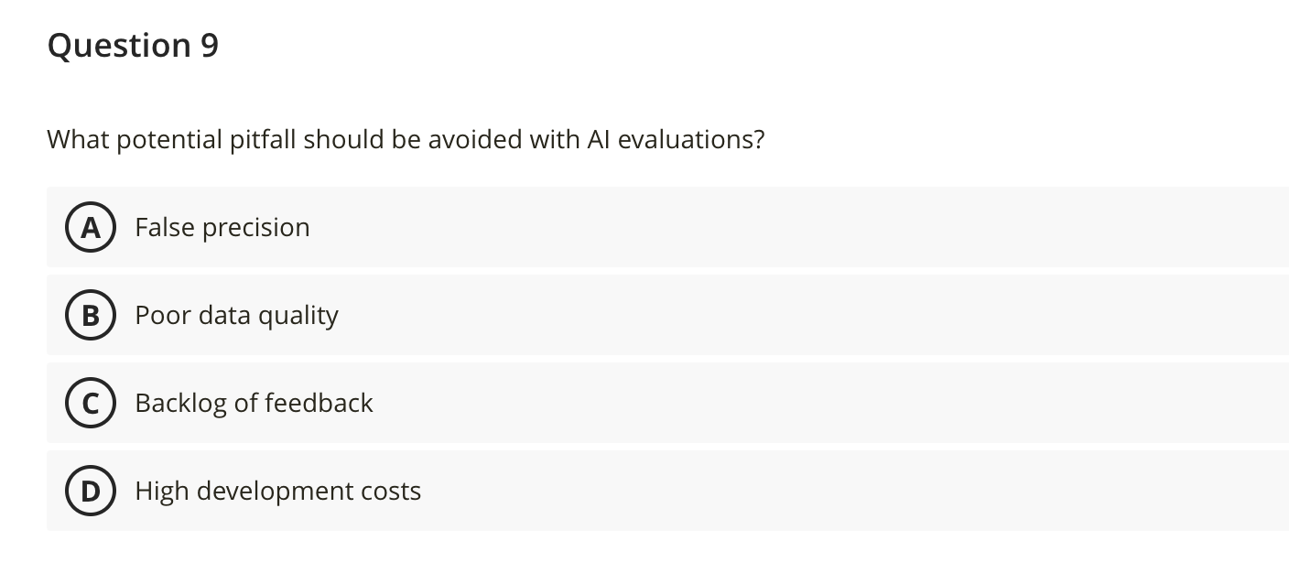
Task: Click the text 'False precision'
Action: pos(222,227)
